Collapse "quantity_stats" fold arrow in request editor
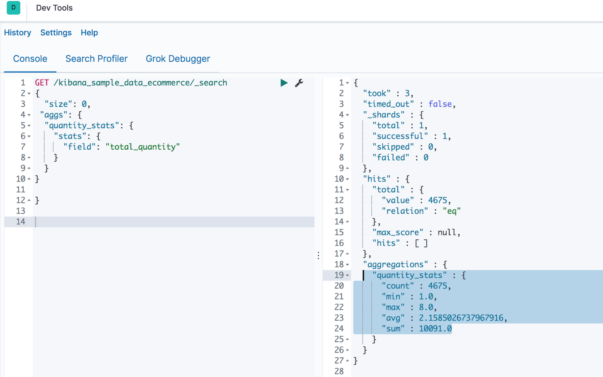 coord(29,126)
